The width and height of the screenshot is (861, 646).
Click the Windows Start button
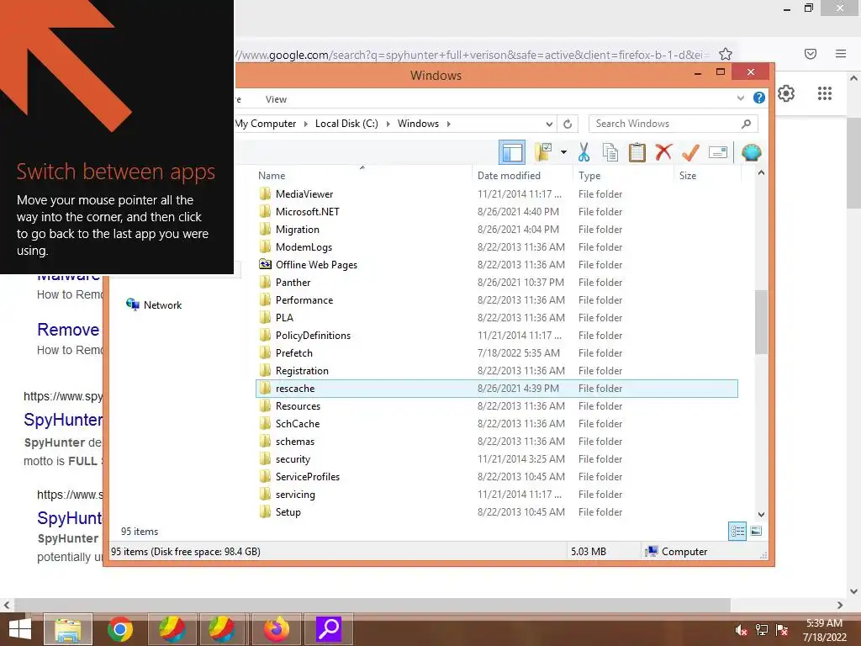(x=20, y=629)
